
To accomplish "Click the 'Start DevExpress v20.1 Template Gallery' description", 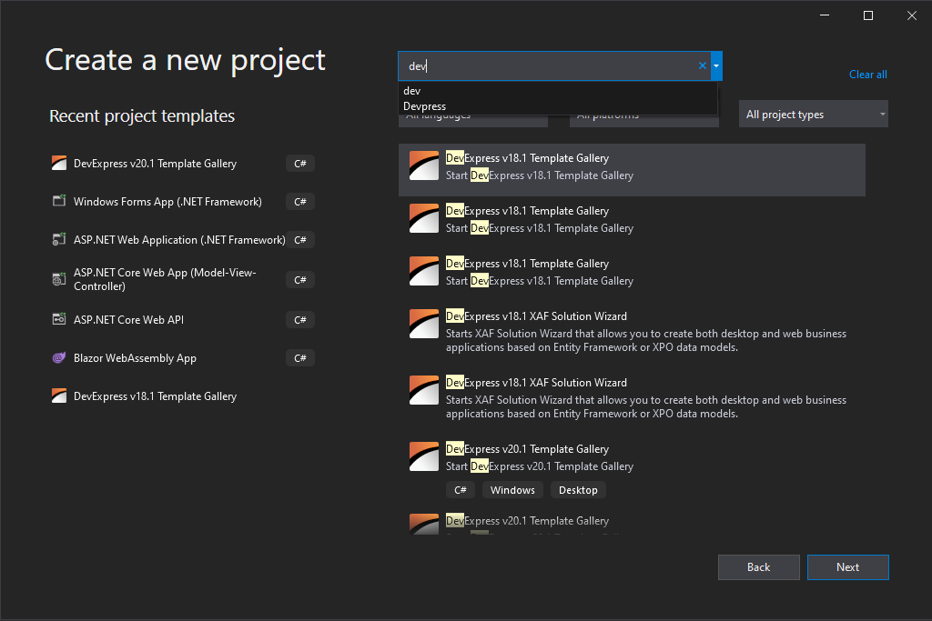I will coord(540,466).
